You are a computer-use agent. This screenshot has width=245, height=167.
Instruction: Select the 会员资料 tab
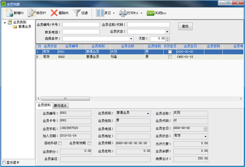[44, 105]
